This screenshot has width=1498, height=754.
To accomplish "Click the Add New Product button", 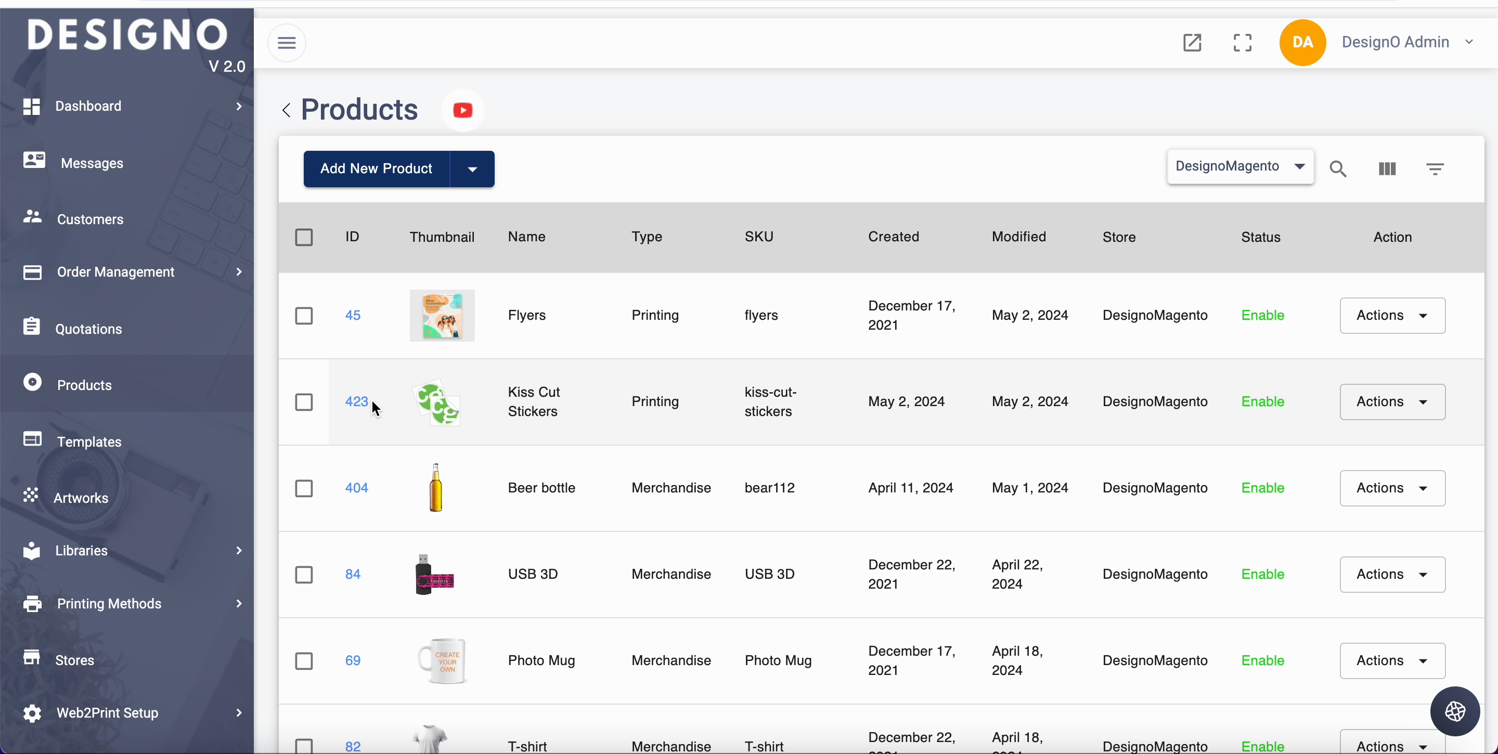I will (x=376, y=169).
